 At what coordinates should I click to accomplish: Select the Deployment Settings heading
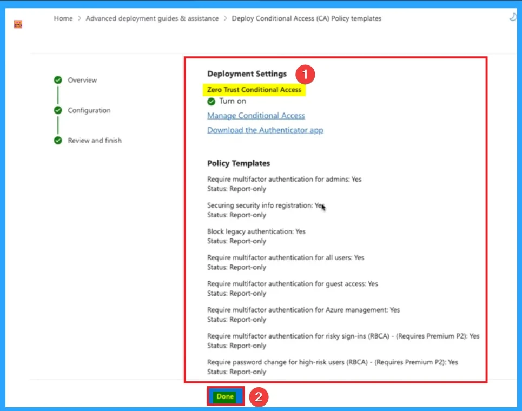247,74
